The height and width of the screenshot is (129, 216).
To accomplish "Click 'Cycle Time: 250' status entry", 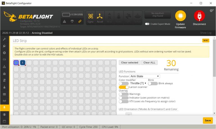I will [88, 127].
